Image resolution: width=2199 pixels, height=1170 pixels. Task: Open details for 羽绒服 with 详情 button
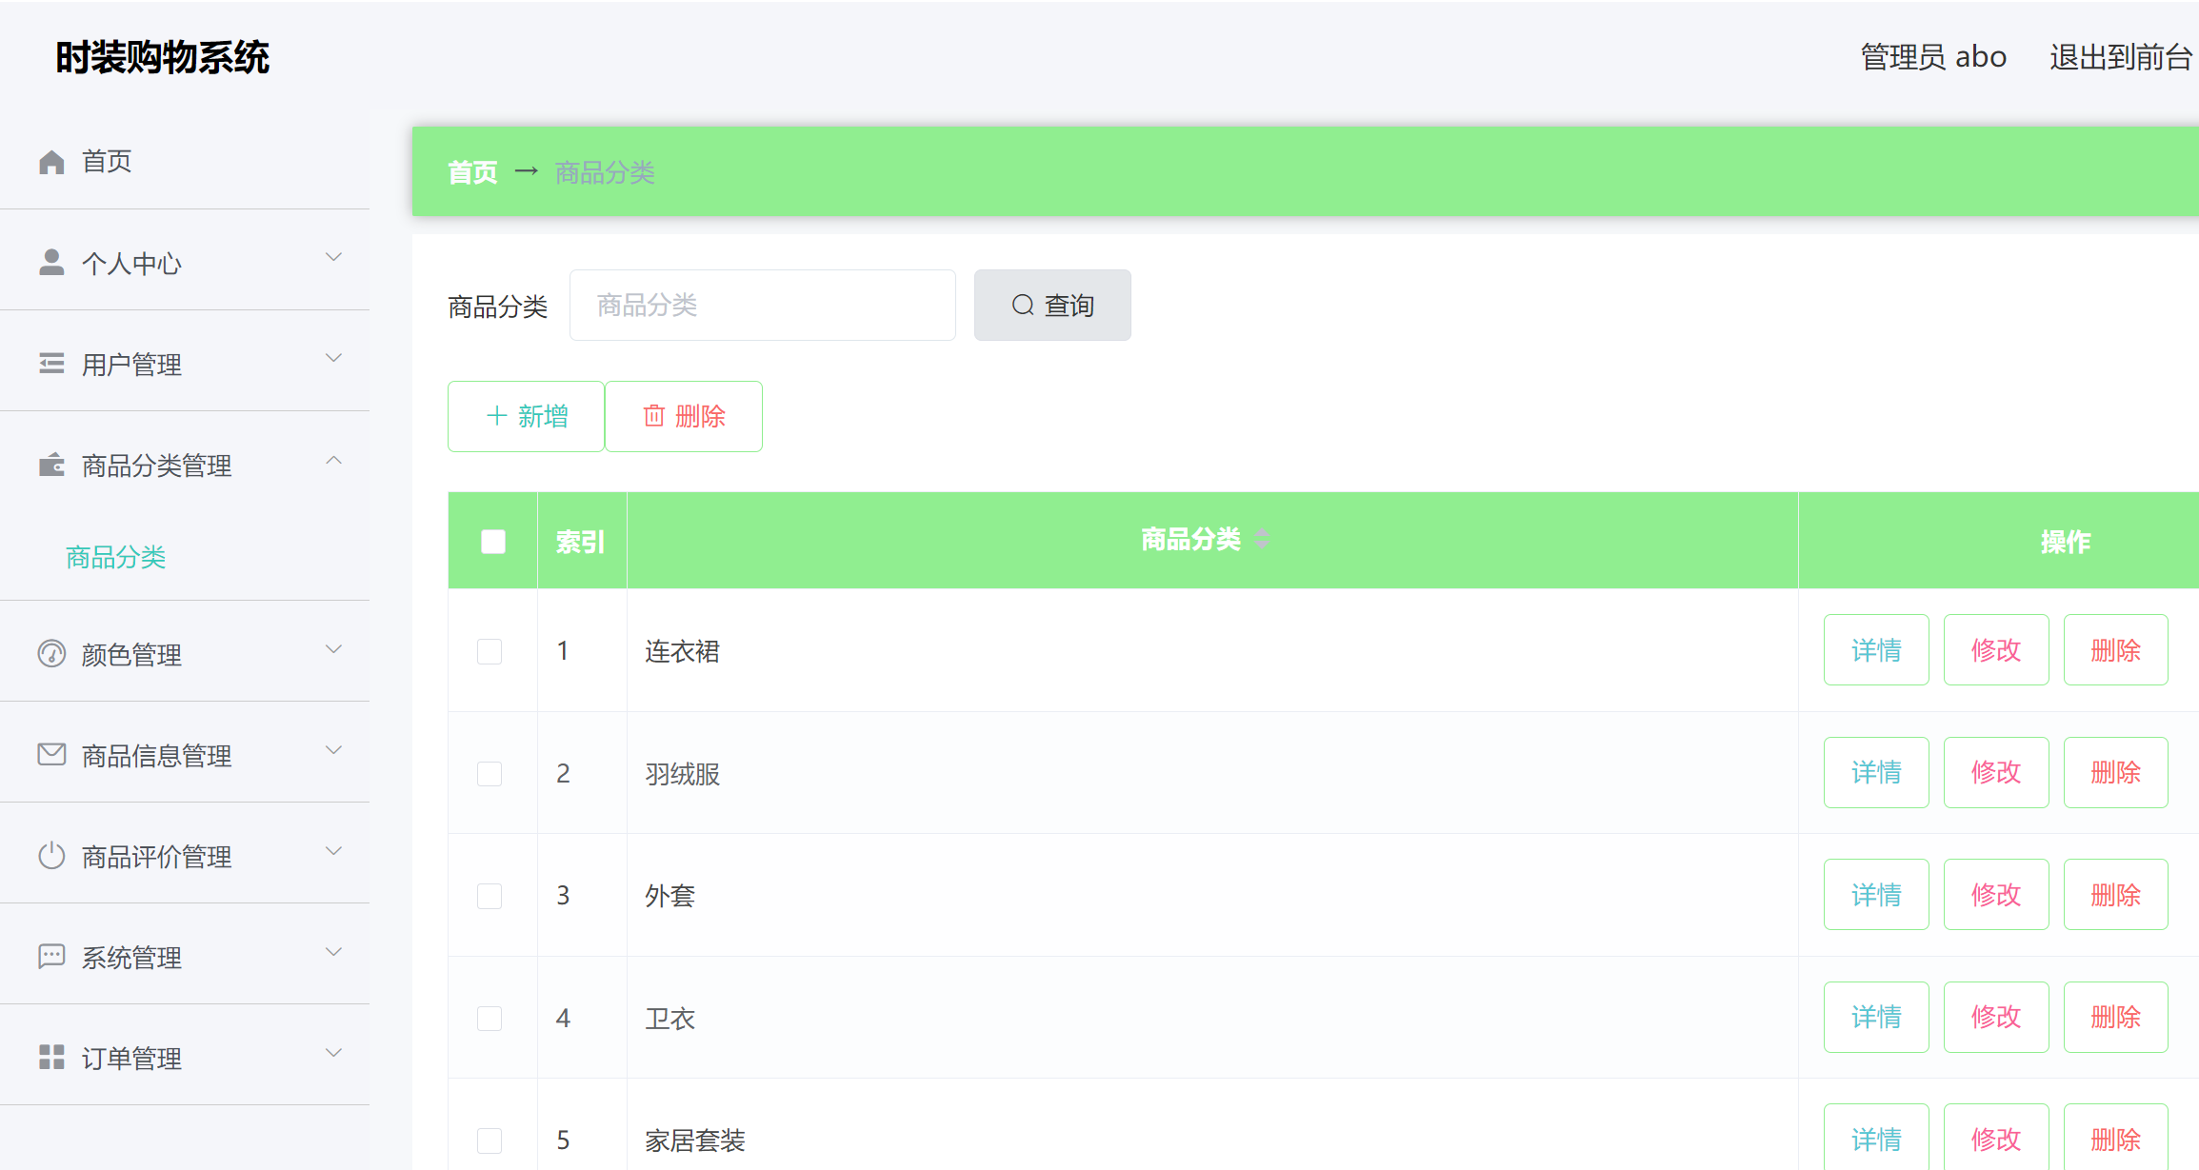point(1875,772)
